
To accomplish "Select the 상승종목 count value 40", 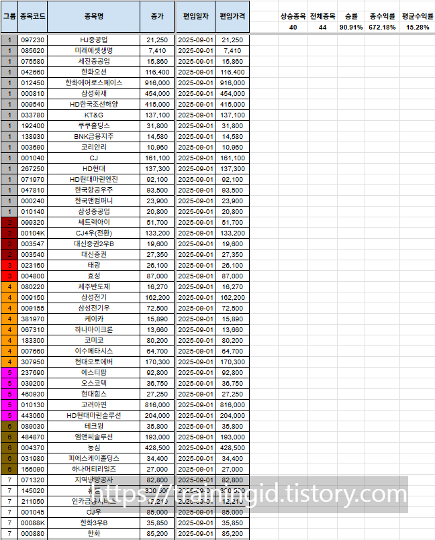I will 293,28.
